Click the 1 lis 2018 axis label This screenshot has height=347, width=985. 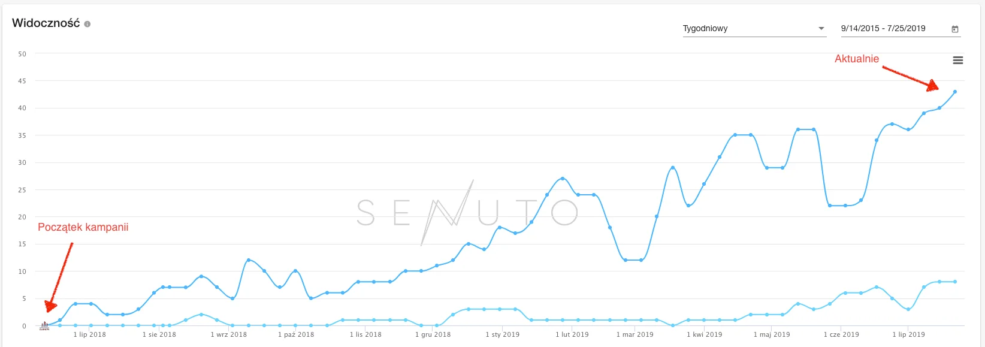[365, 334]
